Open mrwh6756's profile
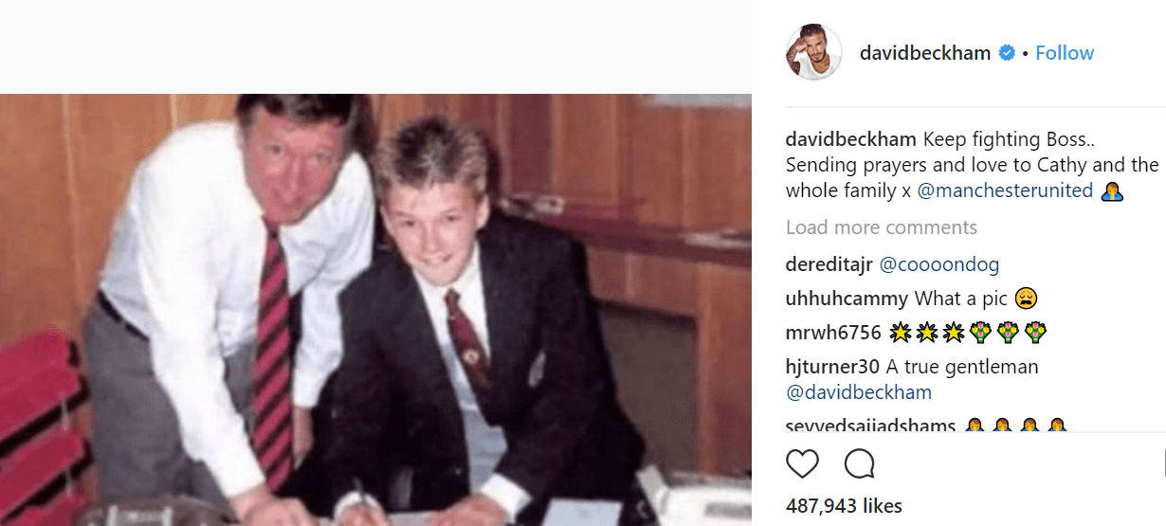 coord(833,333)
